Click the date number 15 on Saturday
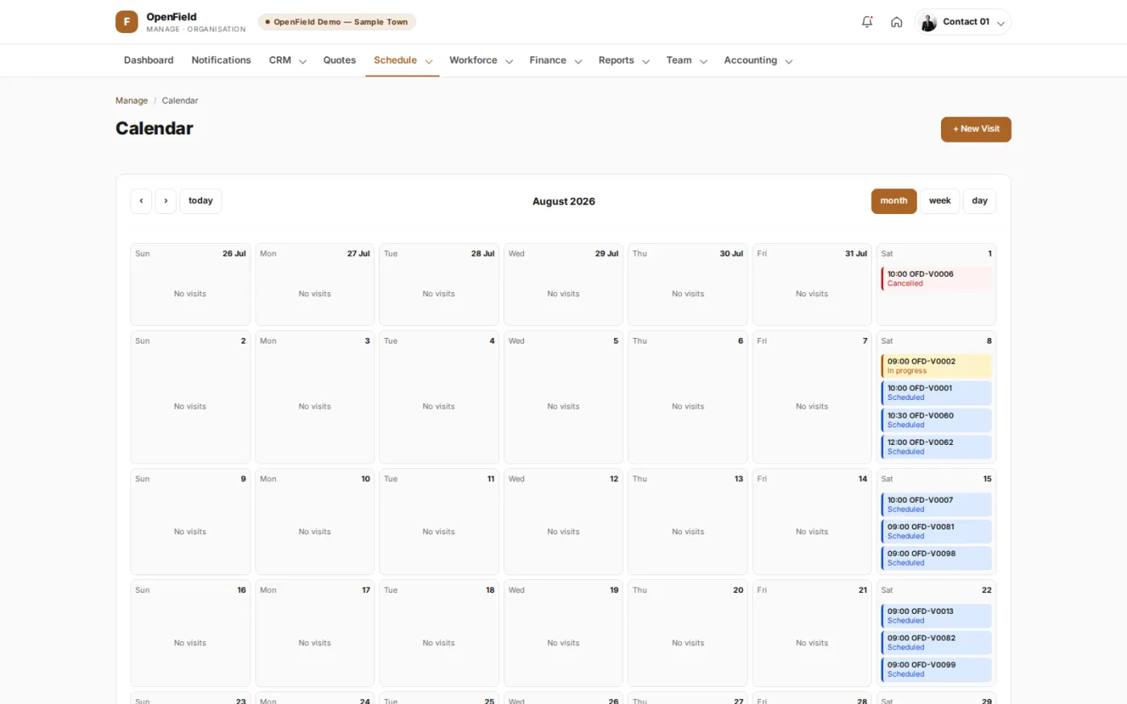This screenshot has height=704, width=1127. [x=987, y=479]
